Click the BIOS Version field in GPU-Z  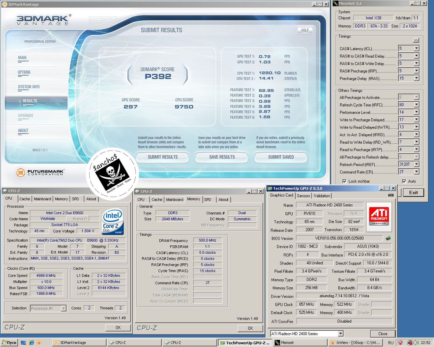pos(340,238)
